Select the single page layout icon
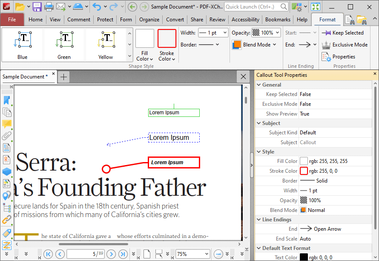The height and width of the screenshot is (261, 379). pyautogui.click(x=147, y=254)
